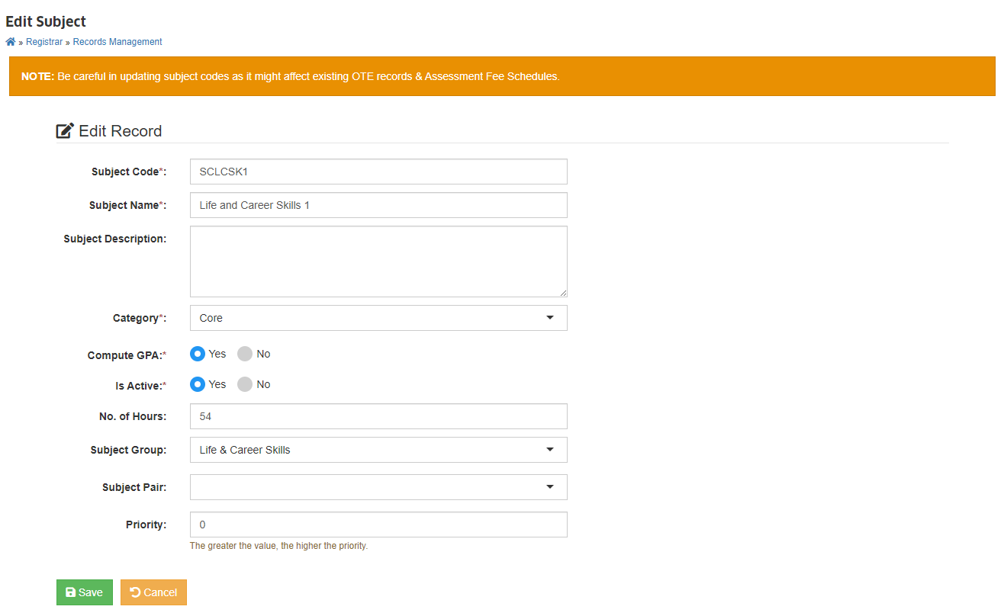Save the subject record
The width and height of the screenshot is (1004, 616).
point(85,592)
